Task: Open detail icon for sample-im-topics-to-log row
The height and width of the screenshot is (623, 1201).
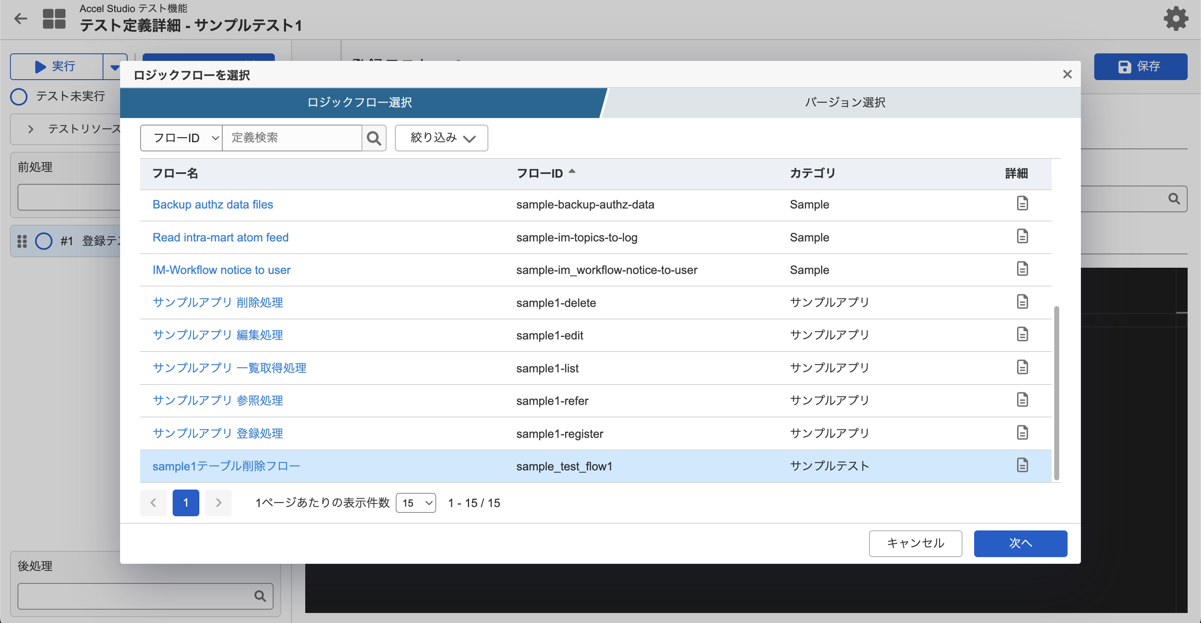Action: tap(1022, 236)
